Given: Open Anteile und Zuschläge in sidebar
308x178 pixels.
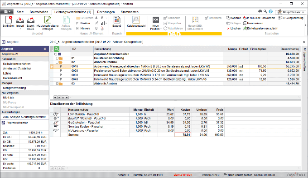Looking at the screenshot, I should pos(17,69).
